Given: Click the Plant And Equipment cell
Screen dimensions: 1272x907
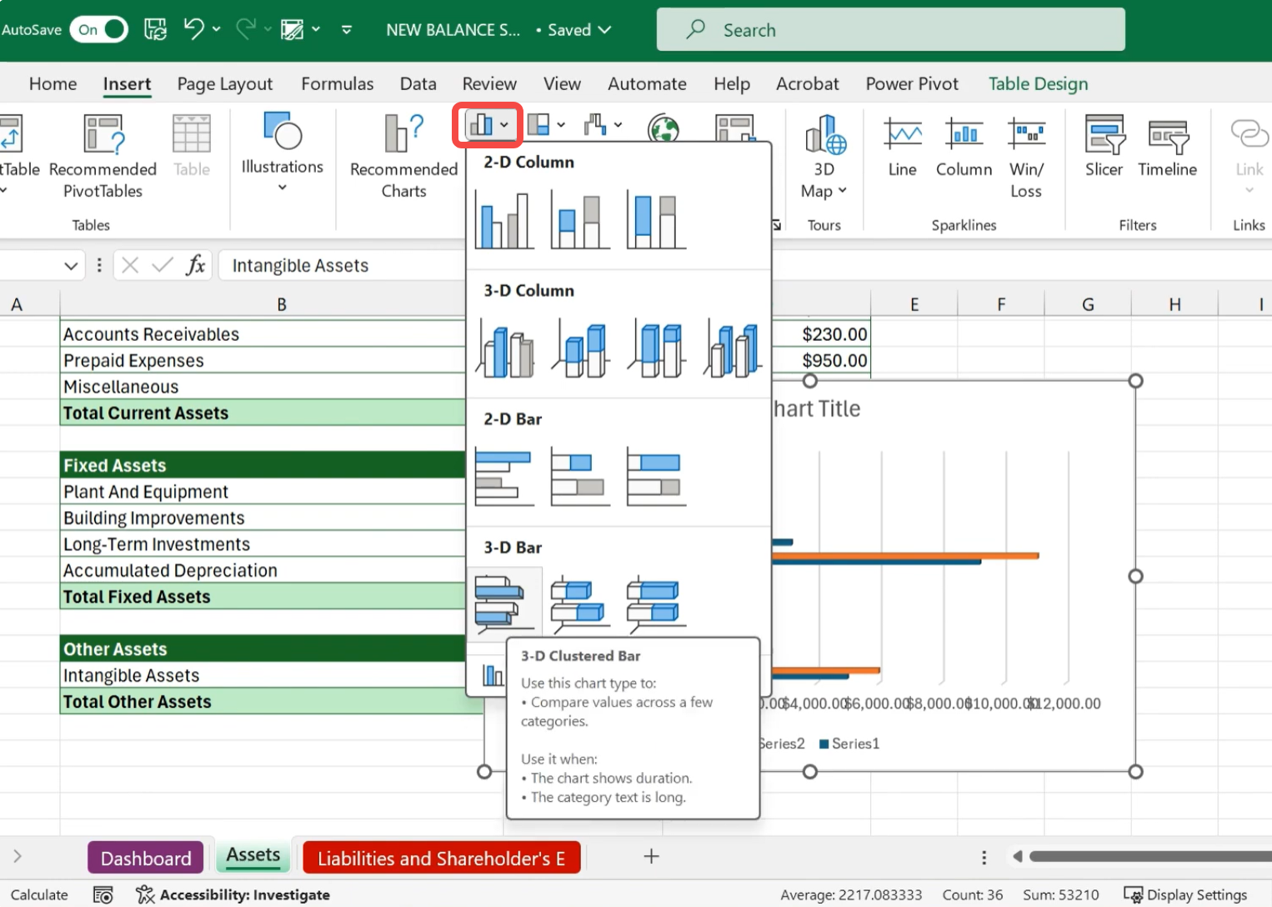Looking at the screenshot, I should [263, 492].
